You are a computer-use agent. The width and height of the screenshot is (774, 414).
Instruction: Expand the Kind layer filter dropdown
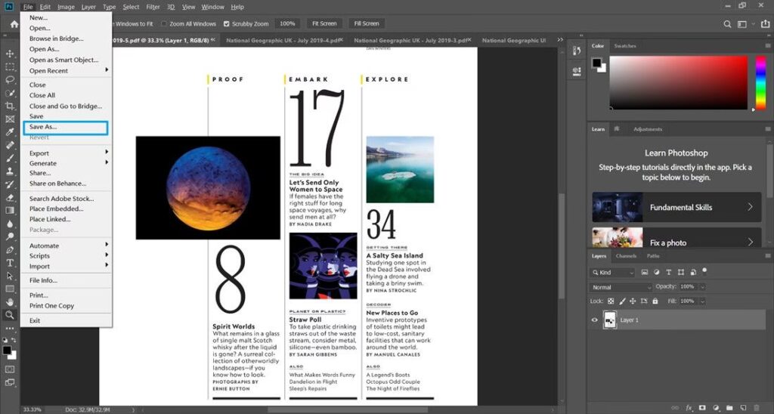coord(616,272)
